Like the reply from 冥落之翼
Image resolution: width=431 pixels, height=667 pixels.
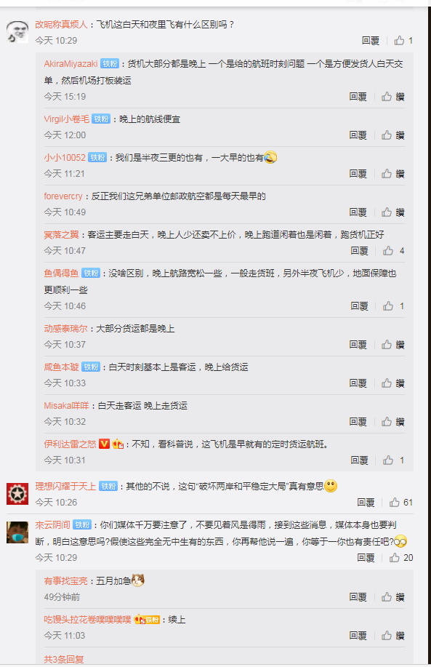[x=393, y=250]
